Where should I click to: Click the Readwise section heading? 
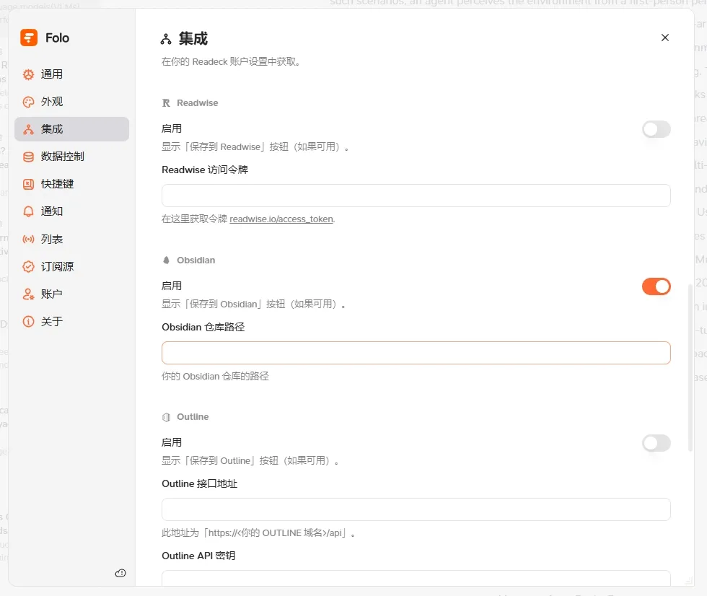[x=198, y=103]
